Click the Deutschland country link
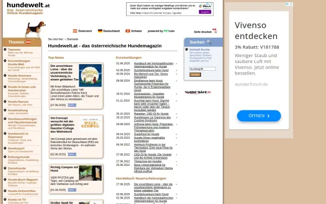This screenshot has width=326, height=204. click(111, 31)
